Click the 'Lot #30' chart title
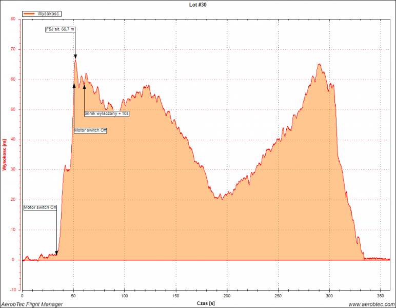The width and height of the screenshot is (396, 308). (198, 5)
